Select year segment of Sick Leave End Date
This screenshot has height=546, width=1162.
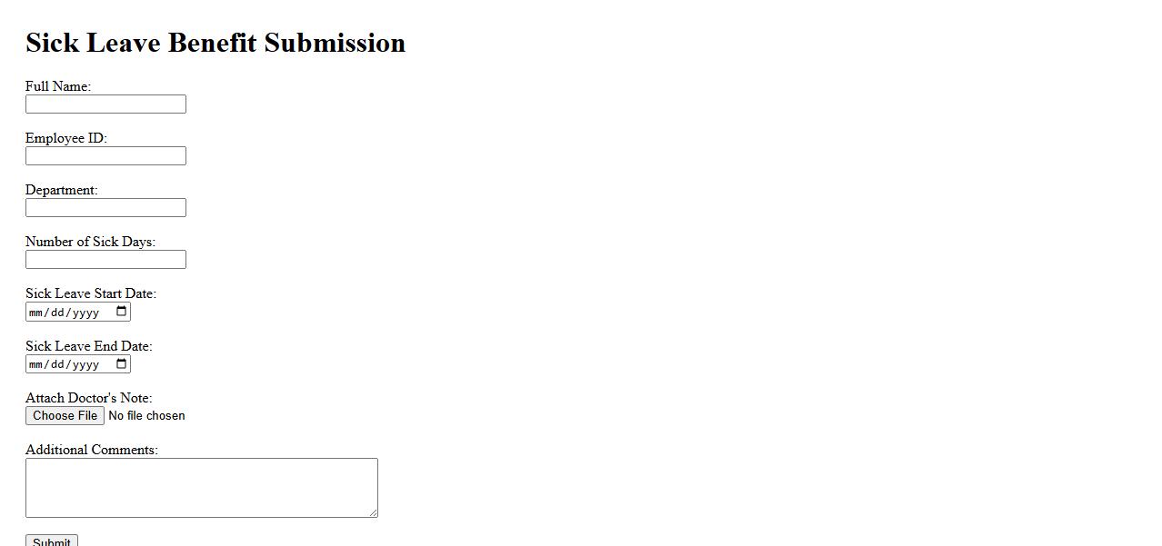pyautogui.click(x=85, y=365)
